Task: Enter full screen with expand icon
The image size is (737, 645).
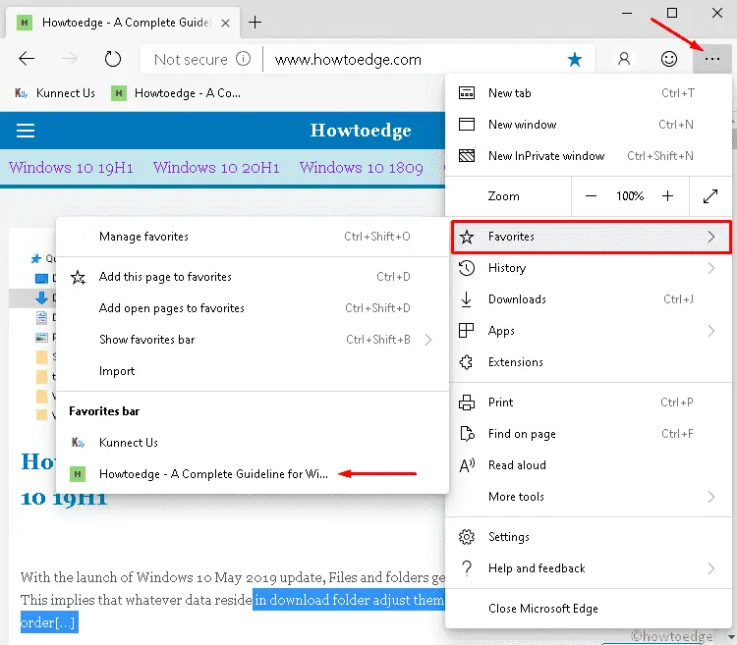Action: click(710, 196)
